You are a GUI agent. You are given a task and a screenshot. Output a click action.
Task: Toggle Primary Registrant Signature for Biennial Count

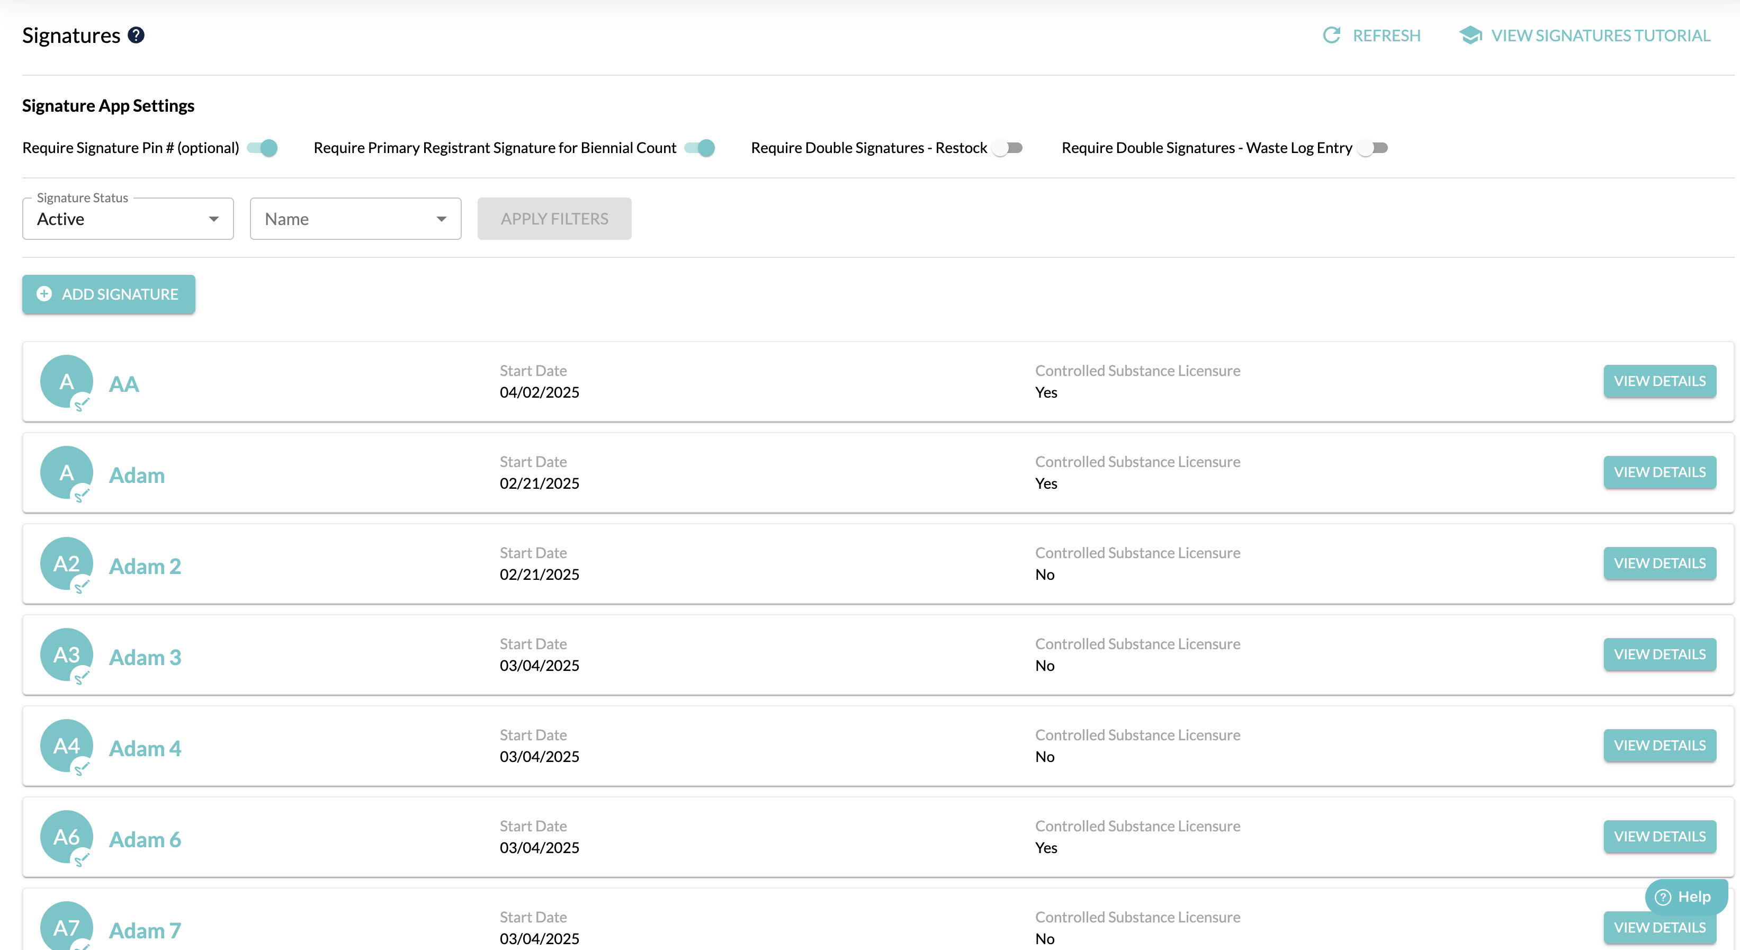700,148
